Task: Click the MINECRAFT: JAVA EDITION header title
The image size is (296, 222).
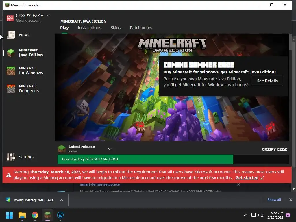Action: coord(83,21)
